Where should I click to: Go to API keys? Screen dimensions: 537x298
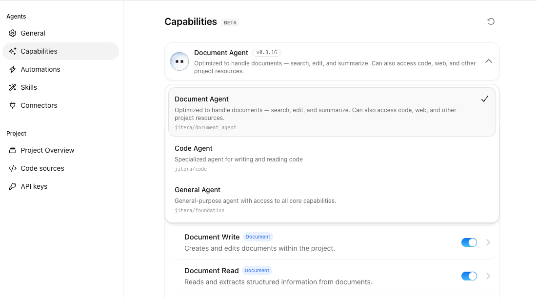point(60,186)
